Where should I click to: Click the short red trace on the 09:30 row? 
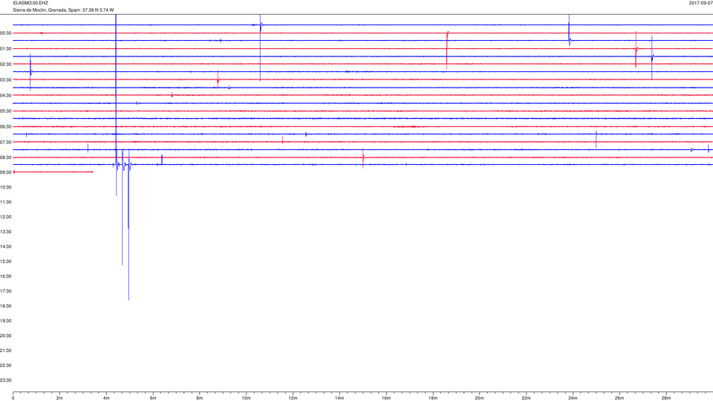pyautogui.click(x=53, y=172)
